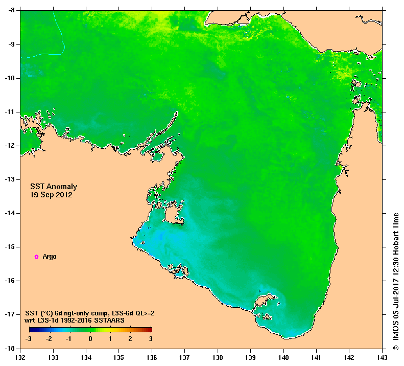Click latitude axis label '-13'
404x366 pixels.
click(10, 179)
